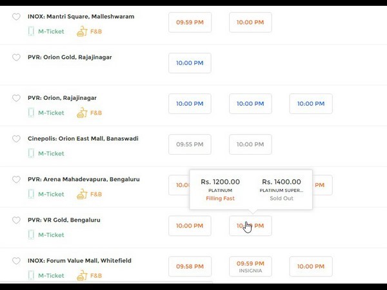387x290 pixels.
Task: Select 09:59 PM show at INOX Mantri Square
Action: 190,23
